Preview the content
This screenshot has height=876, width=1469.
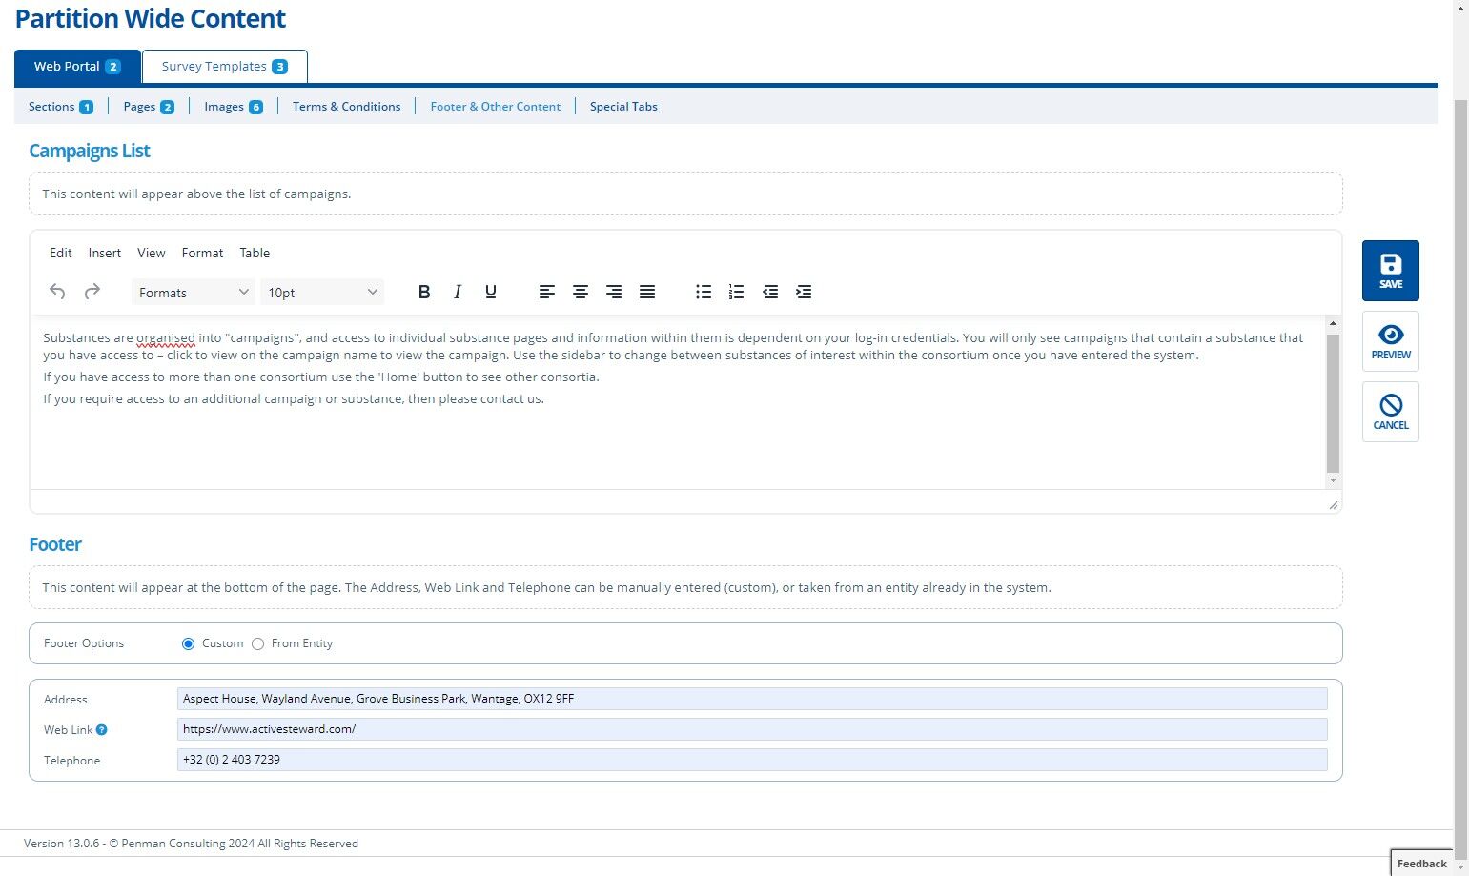1391,341
